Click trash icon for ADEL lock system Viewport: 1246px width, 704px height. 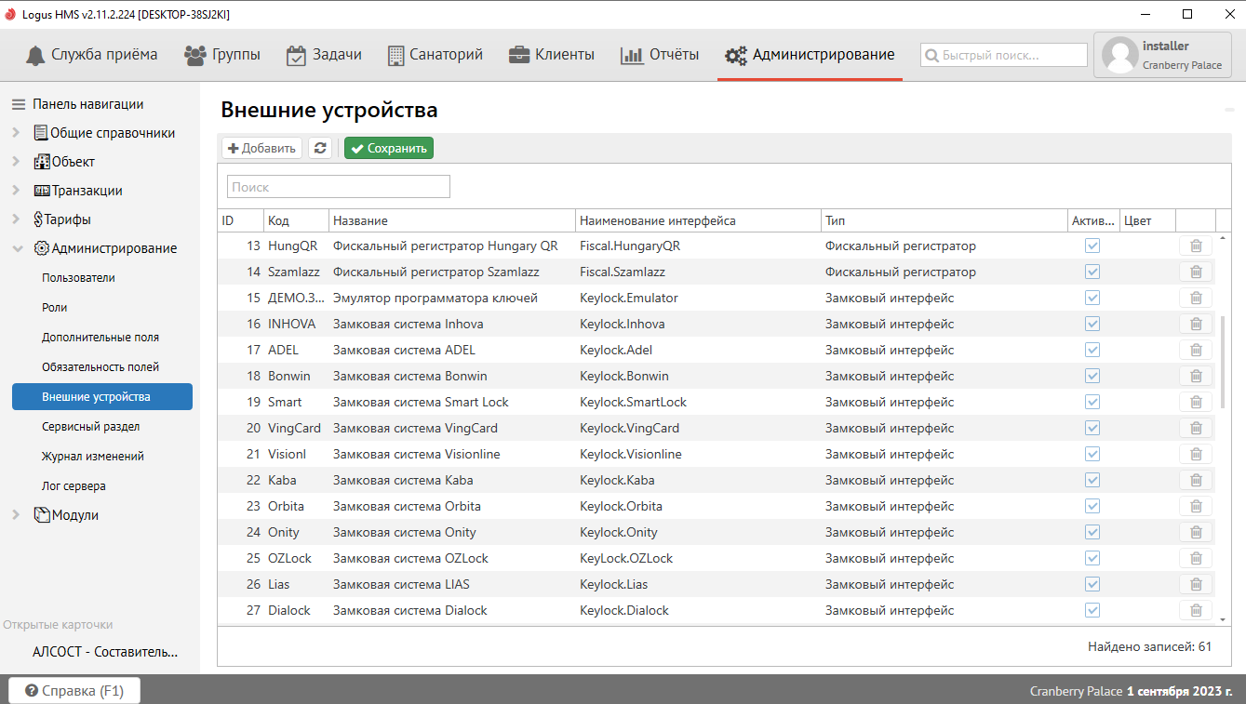1196,351
